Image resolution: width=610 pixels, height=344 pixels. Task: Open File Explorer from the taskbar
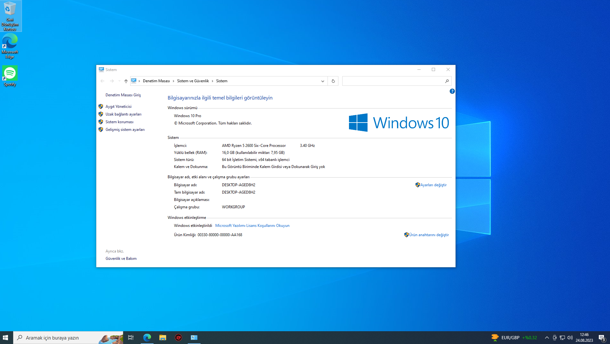tap(162, 338)
